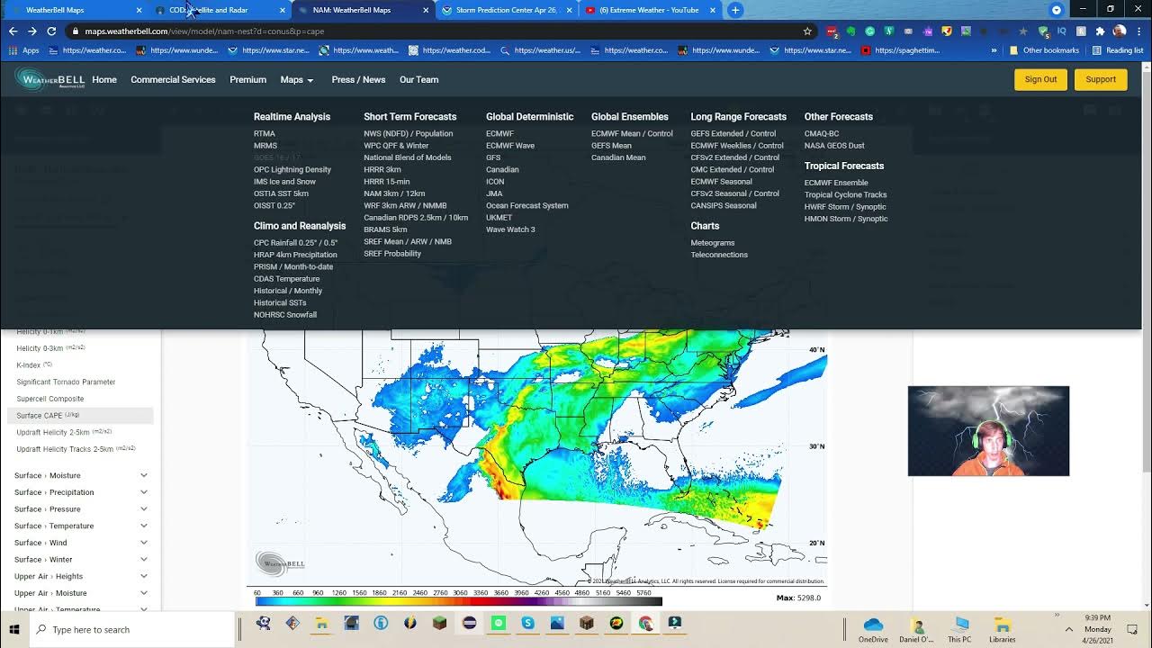
Task: Click the Sign Out button
Action: pyautogui.click(x=1040, y=79)
